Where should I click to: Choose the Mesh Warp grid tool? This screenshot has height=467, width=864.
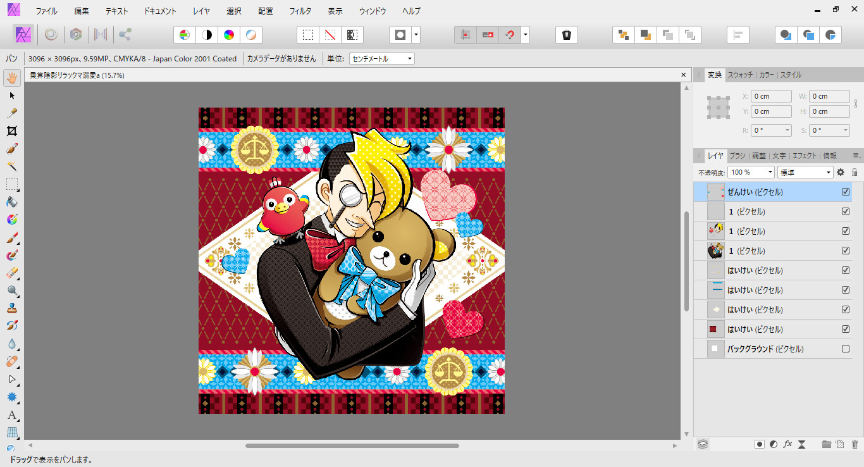point(12,433)
